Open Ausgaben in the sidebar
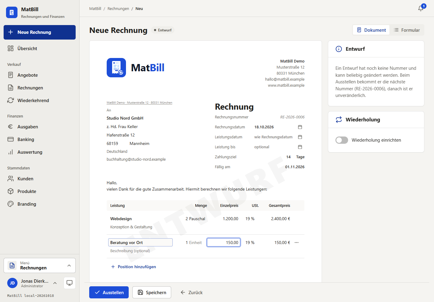Viewport: 434px width, 302px height. click(39, 127)
